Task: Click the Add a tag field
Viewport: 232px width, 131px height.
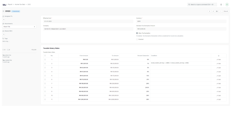Action: point(6,41)
